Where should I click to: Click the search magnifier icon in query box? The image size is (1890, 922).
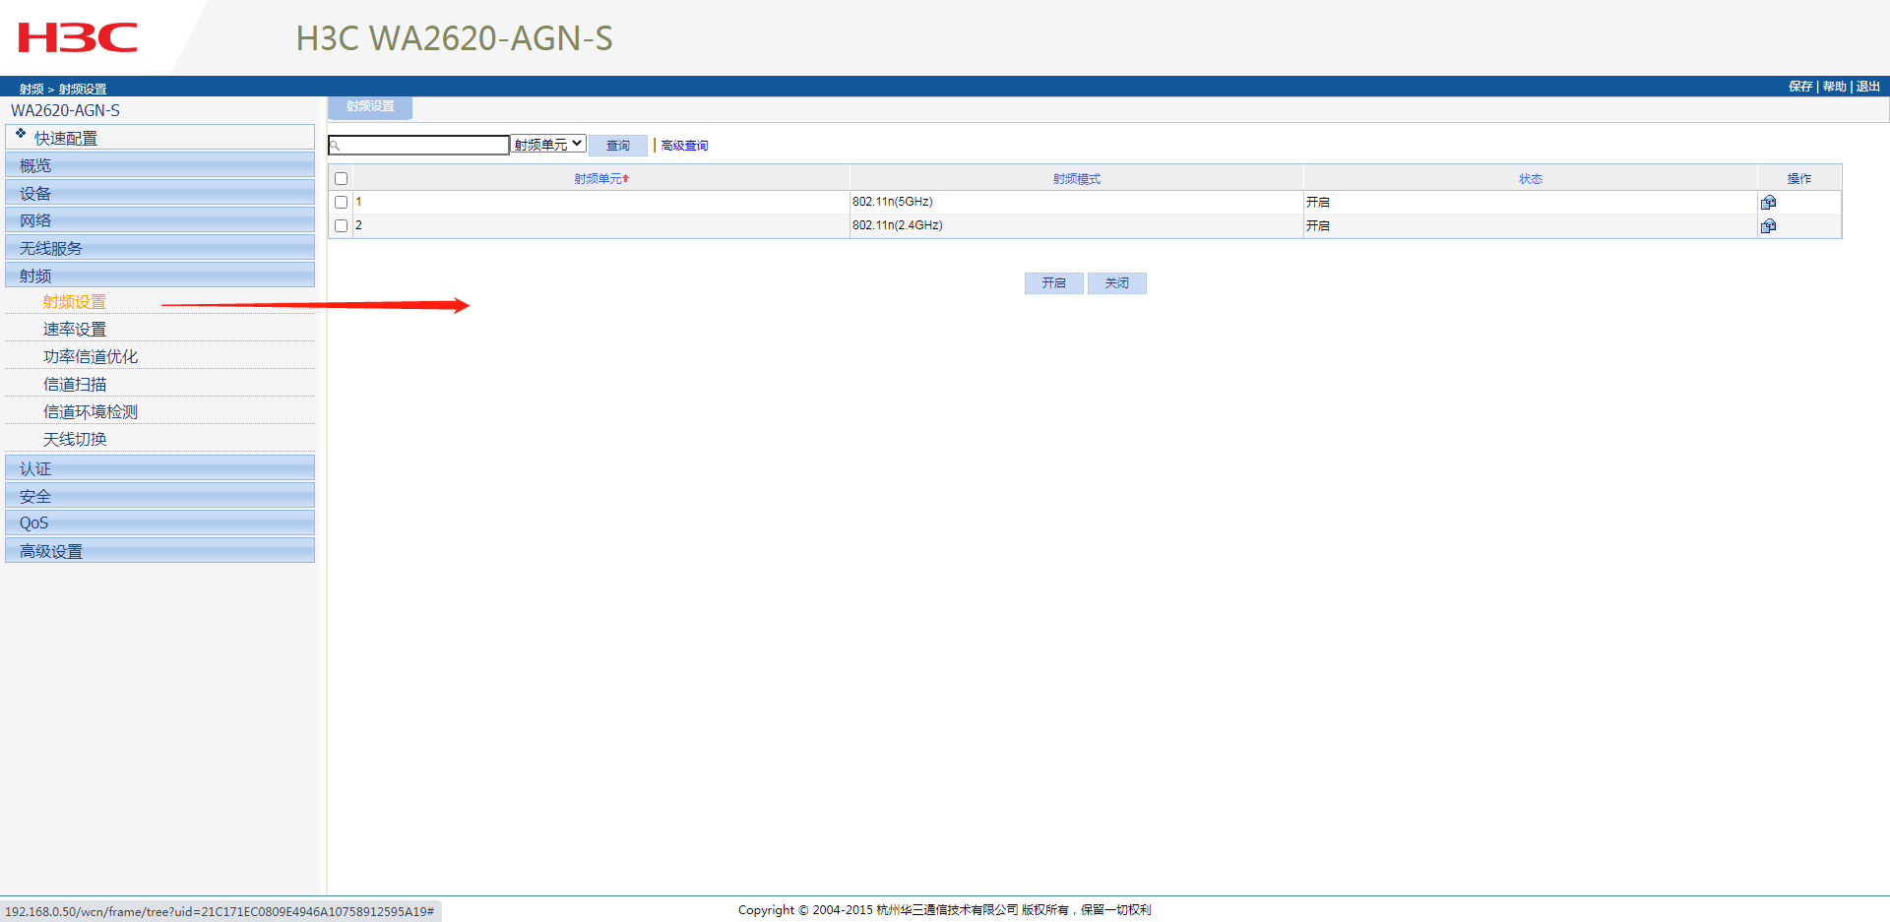pos(335,146)
